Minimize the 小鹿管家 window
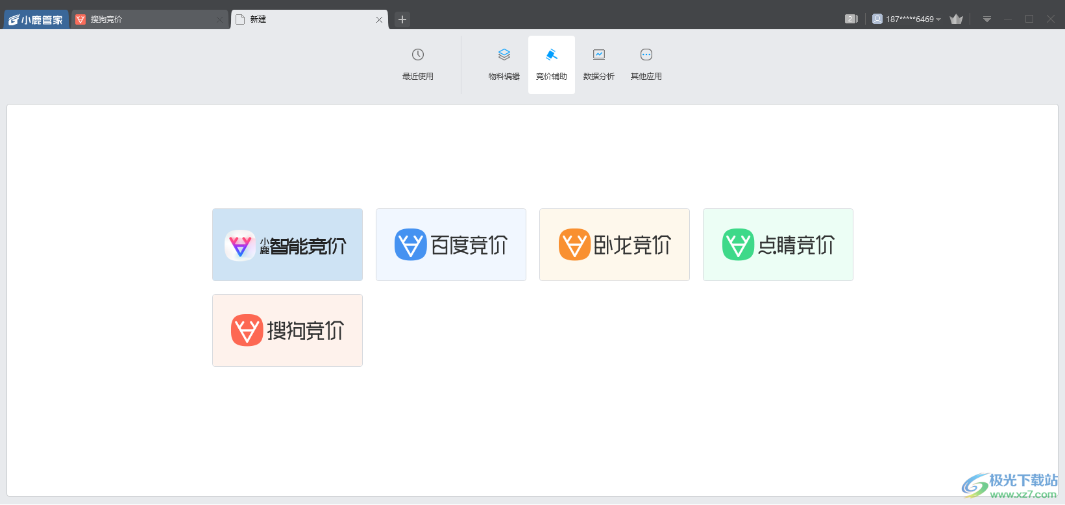 [x=1008, y=19]
